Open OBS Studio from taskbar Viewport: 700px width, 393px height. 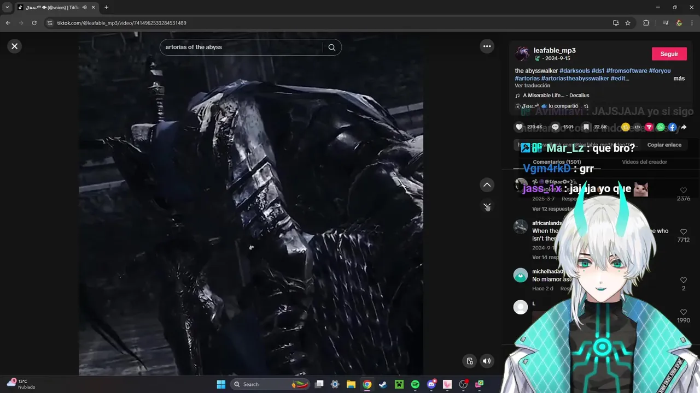click(x=463, y=384)
